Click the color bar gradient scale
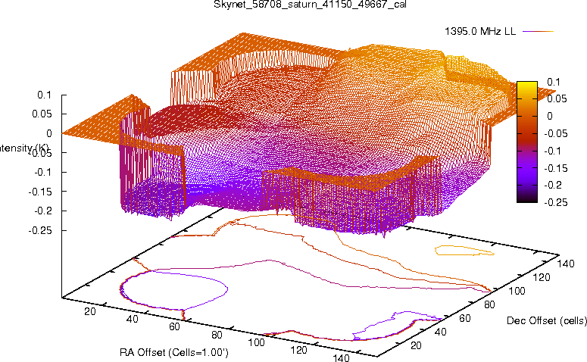This screenshot has height=362, width=587. (x=527, y=142)
